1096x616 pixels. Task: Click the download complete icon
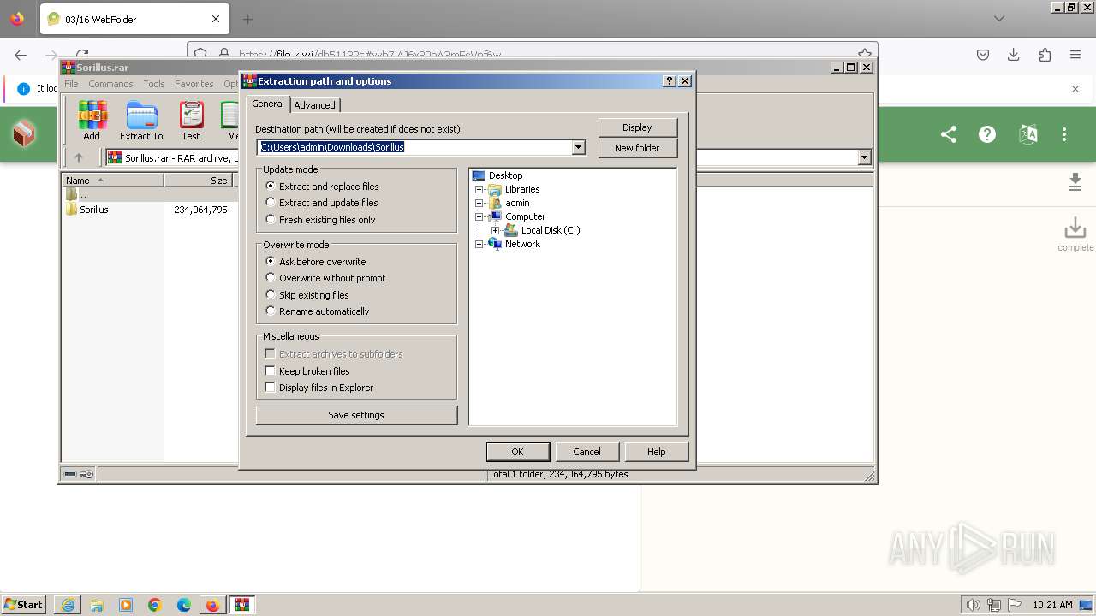(x=1075, y=228)
